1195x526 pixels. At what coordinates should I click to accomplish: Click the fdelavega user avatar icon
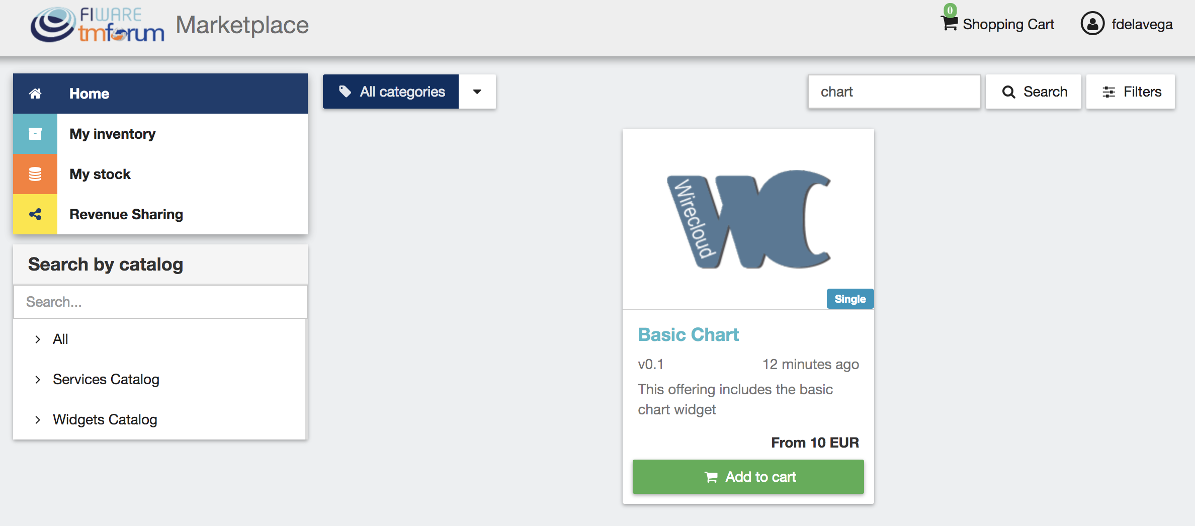[x=1092, y=24]
